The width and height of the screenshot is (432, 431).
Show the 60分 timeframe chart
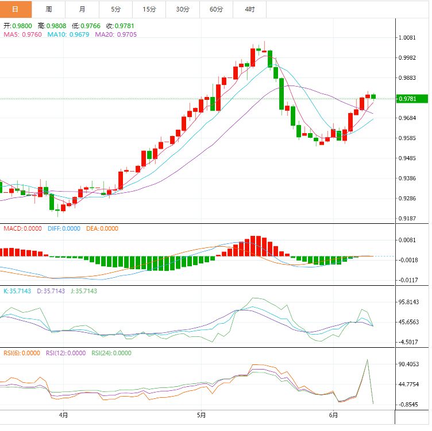click(x=216, y=9)
